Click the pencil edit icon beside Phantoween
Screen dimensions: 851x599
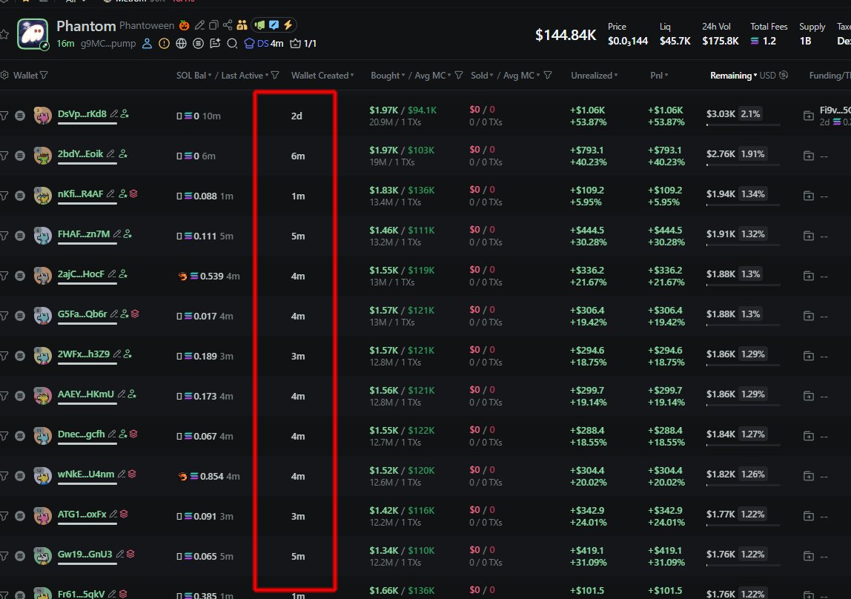[200, 26]
